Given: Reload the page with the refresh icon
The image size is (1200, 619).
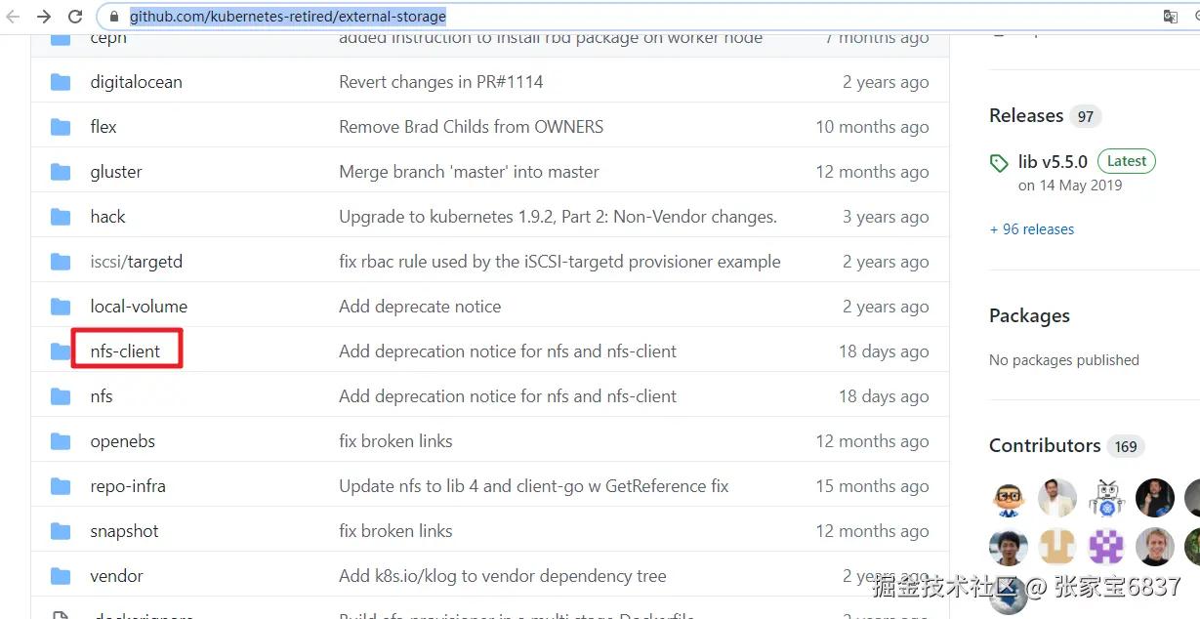Looking at the screenshot, I should 75,17.
